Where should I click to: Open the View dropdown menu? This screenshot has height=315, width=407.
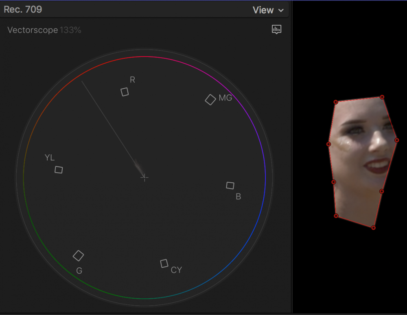268,10
